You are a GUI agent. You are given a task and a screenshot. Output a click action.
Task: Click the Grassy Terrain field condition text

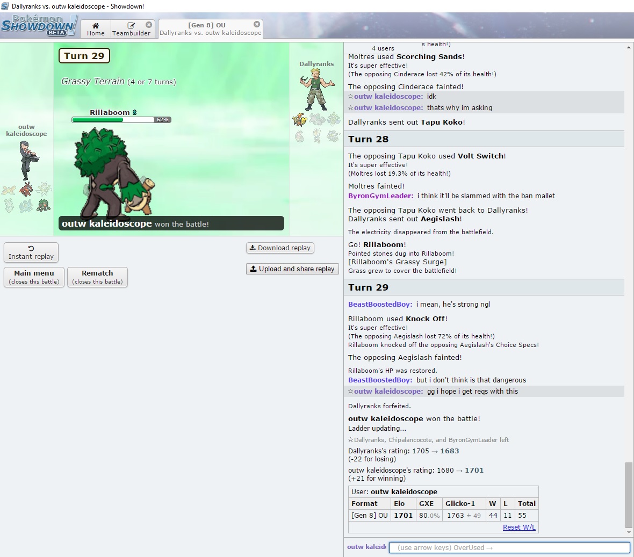tap(118, 81)
